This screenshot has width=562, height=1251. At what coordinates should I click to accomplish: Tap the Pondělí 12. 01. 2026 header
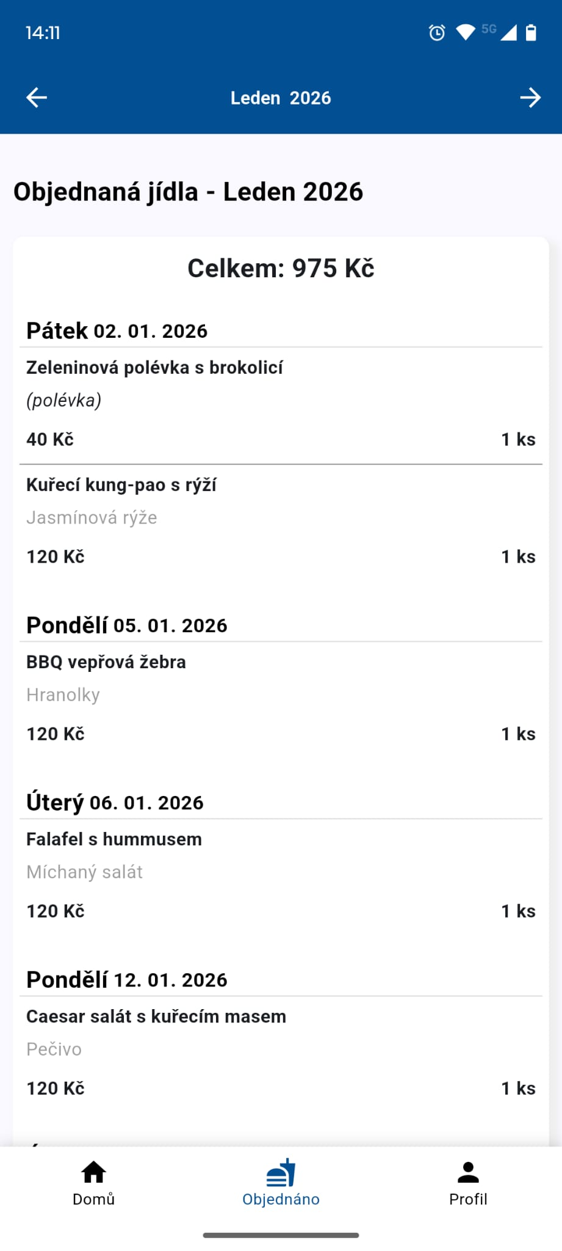[127, 980]
